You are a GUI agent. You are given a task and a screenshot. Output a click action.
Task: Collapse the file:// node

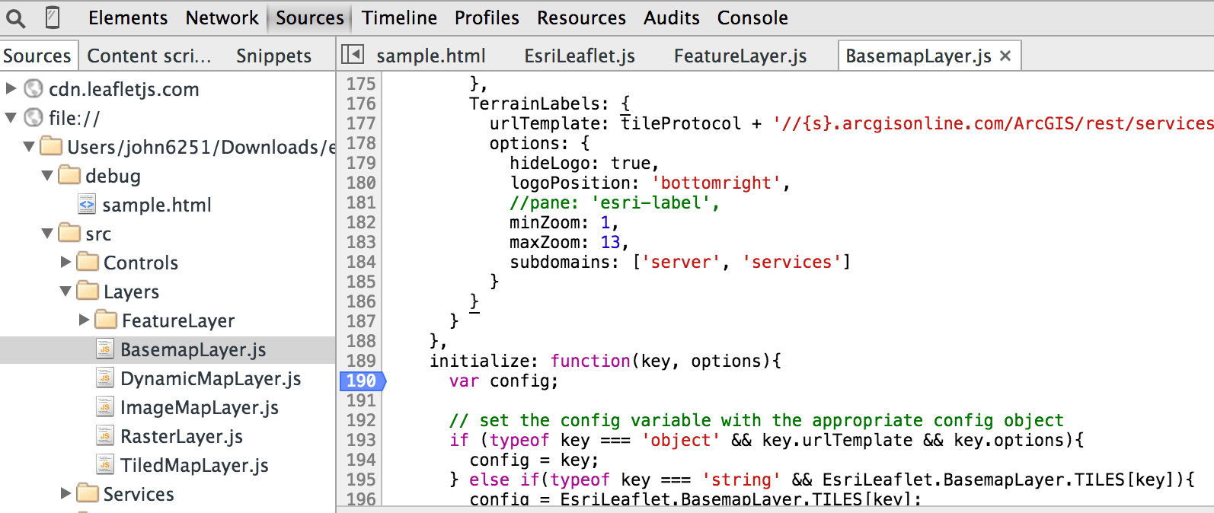click(x=11, y=118)
